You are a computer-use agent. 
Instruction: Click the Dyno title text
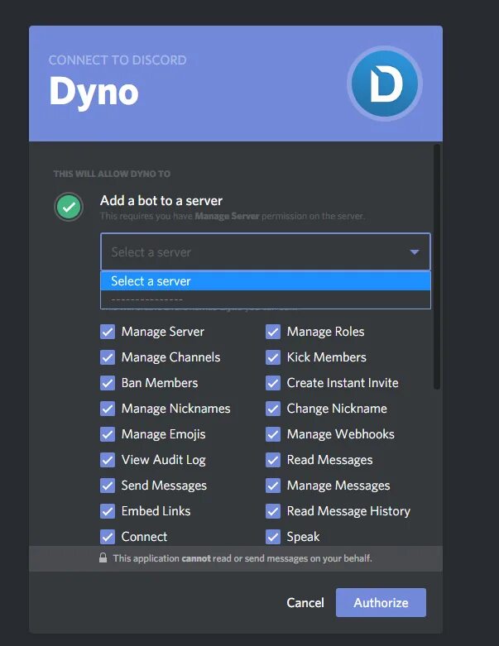click(94, 92)
